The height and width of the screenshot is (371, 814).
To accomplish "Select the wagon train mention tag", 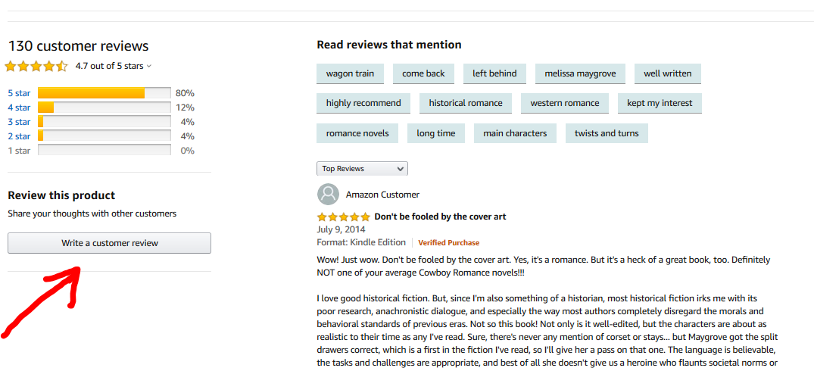I will 350,73.
